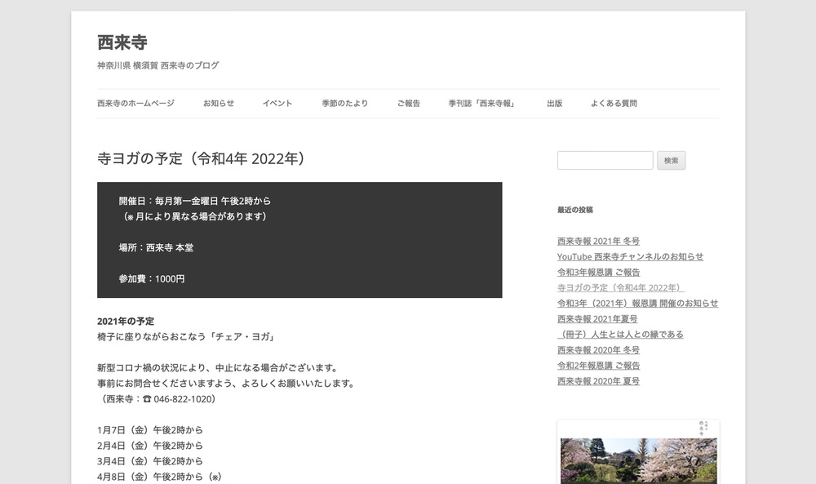Open the お知らせ menu item

click(x=219, y=104)
